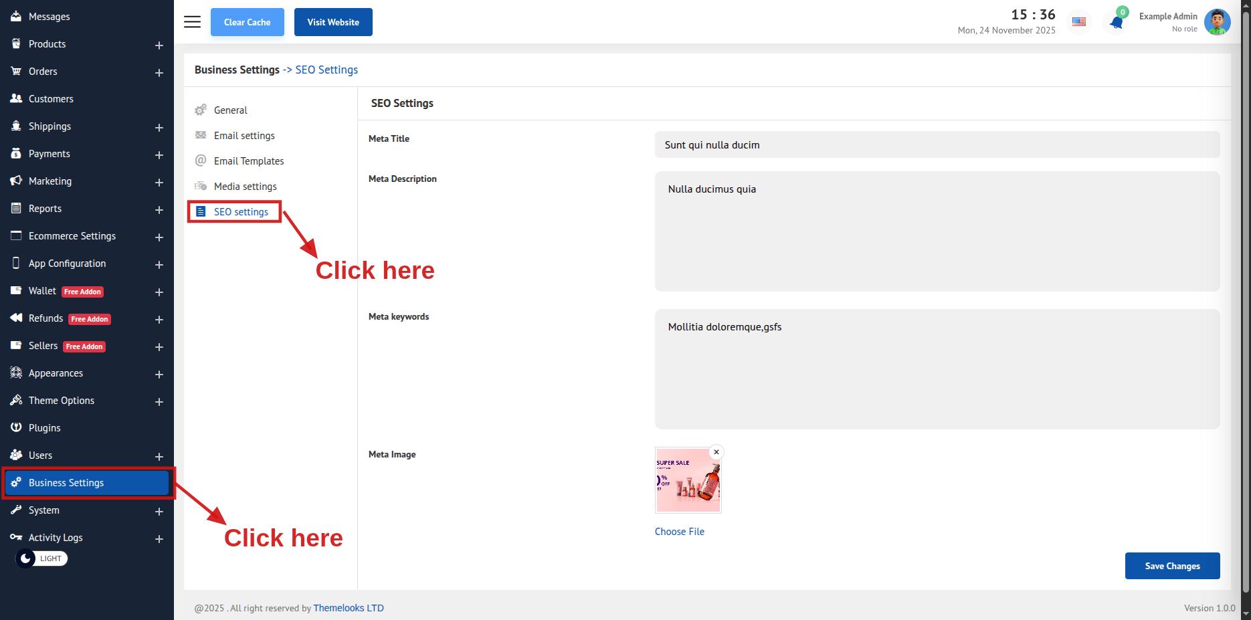Click into the Meta Title field
The image size is (1251, 620).
(x=937, y=145)
